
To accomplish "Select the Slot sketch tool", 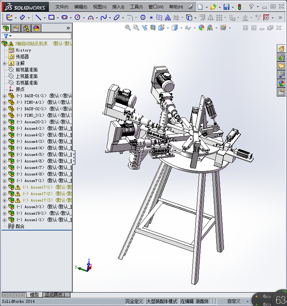I will click(x=65, y=17).
